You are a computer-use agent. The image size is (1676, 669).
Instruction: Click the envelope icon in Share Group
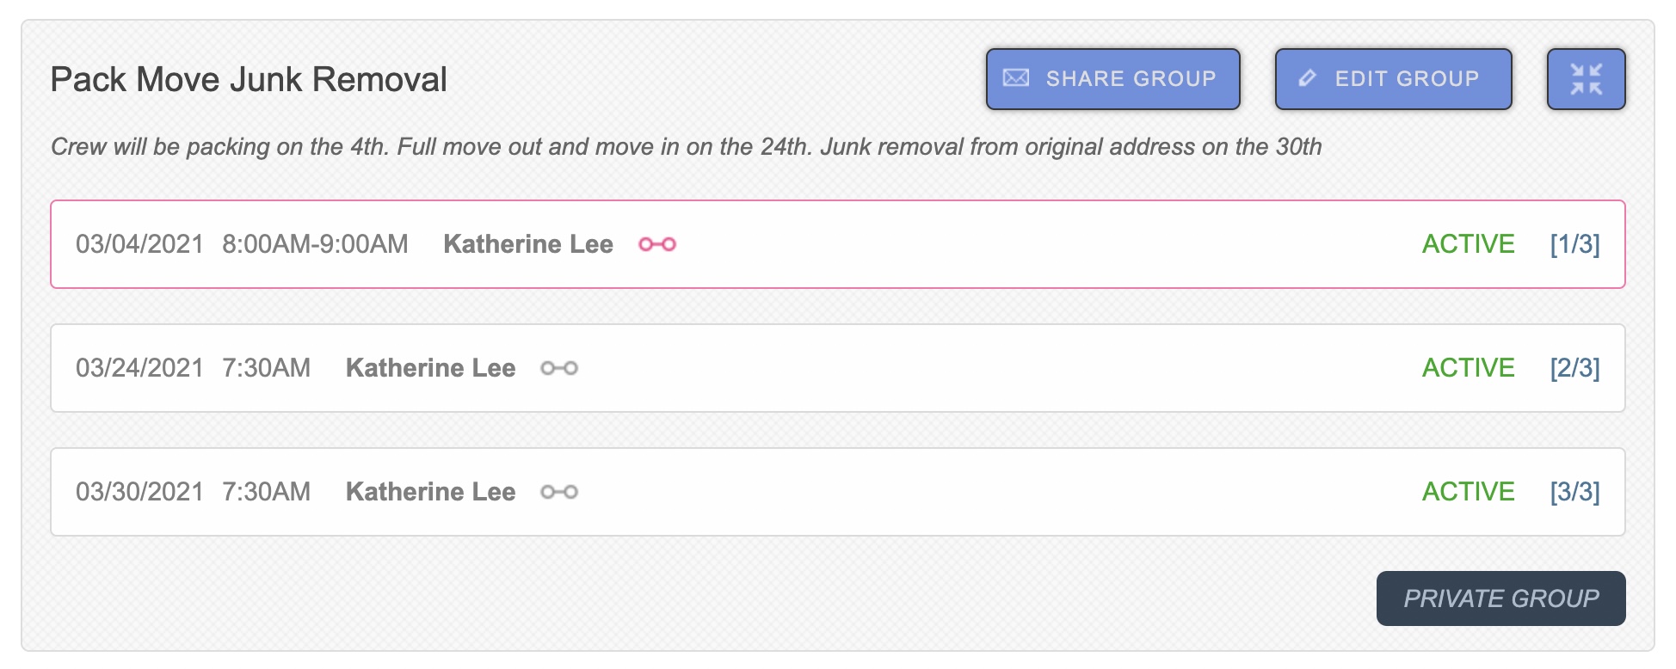1016,78
